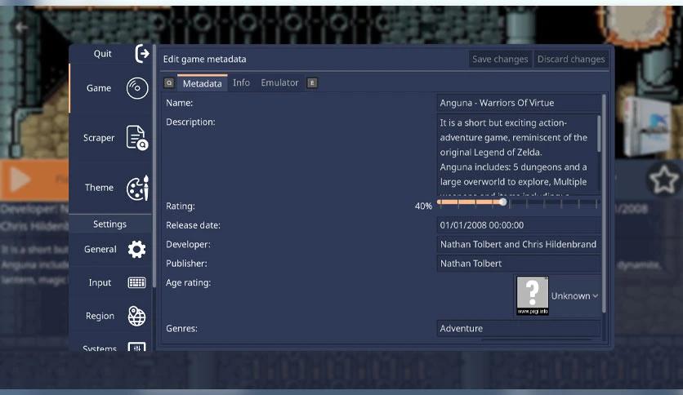This screenshot has height=395, width=683.
Task: Select the Region settings entry
Action: [110, 316]
